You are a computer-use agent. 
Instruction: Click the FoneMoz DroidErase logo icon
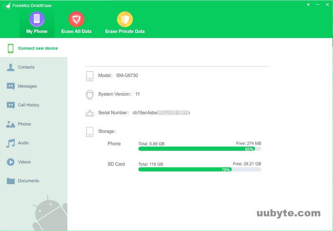7,5
